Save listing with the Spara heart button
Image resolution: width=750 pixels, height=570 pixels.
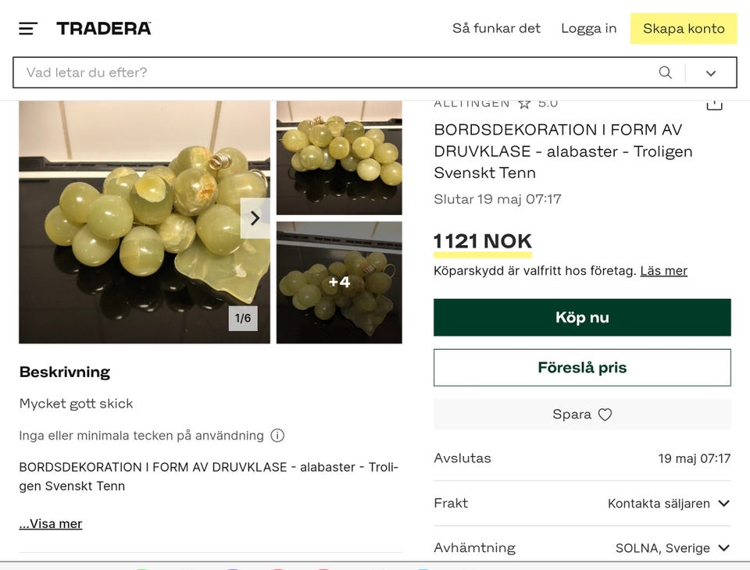click(x=582, y=415)
